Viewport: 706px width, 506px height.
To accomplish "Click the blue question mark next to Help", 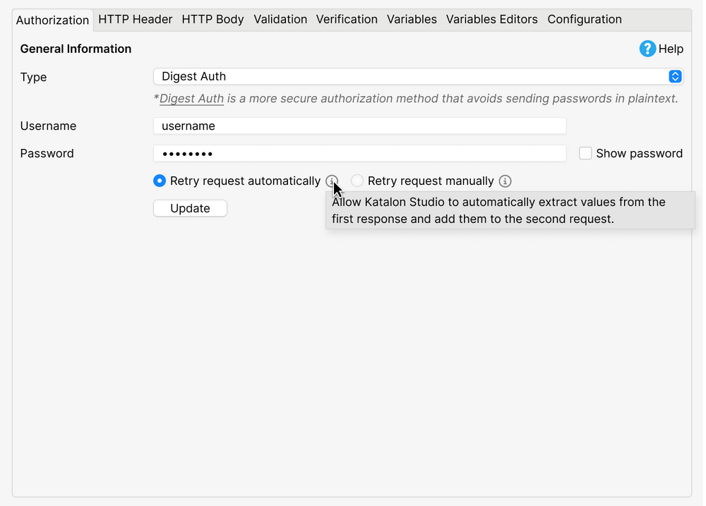I will (x=648, y=49).
